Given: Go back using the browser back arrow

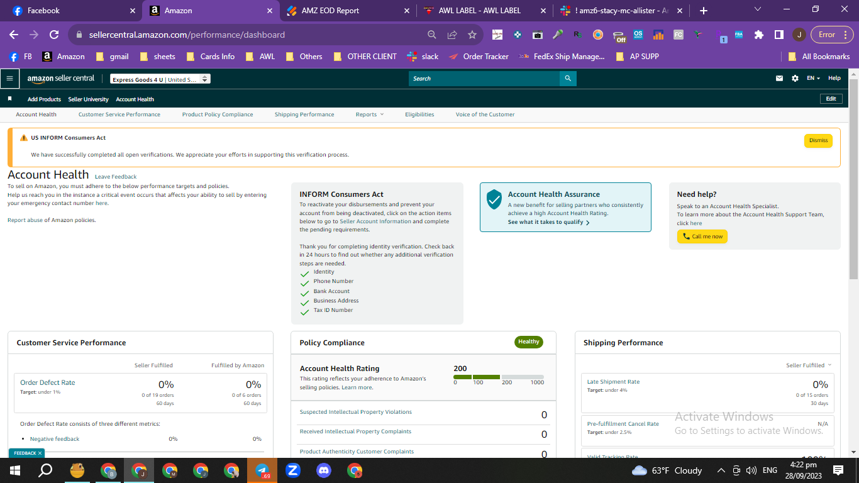Looking at the screenshot, I should coord(14,35).
